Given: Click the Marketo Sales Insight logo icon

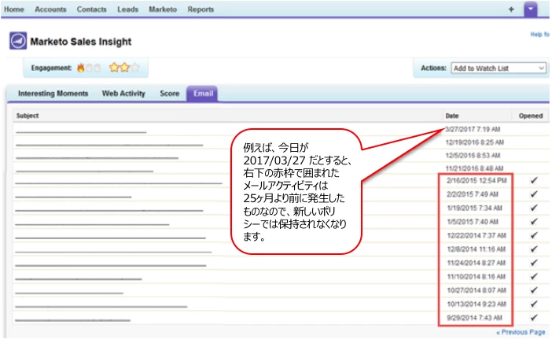Looking at the screenshot, I should [18, 41].
